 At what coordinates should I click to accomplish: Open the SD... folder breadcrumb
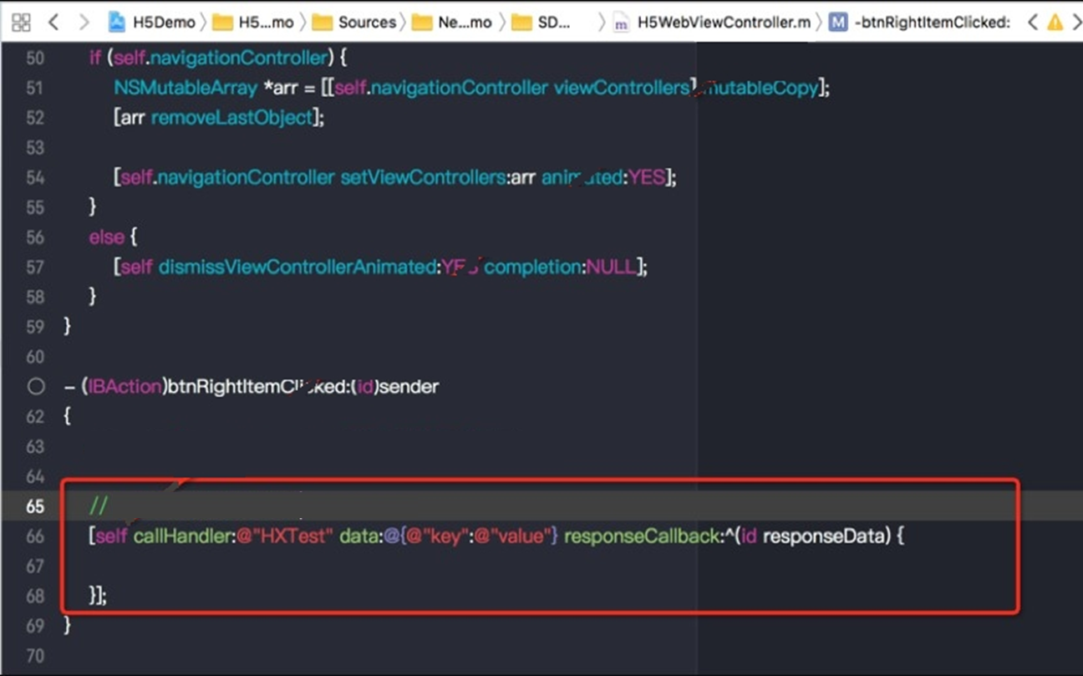(x=541, y=23)
